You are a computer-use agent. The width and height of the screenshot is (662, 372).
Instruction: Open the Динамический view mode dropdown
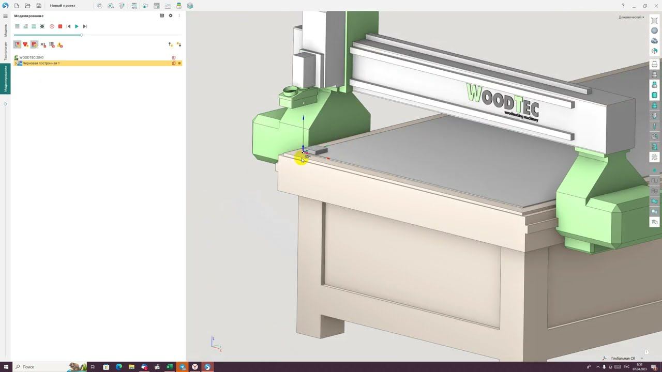(x=631, y=17)
